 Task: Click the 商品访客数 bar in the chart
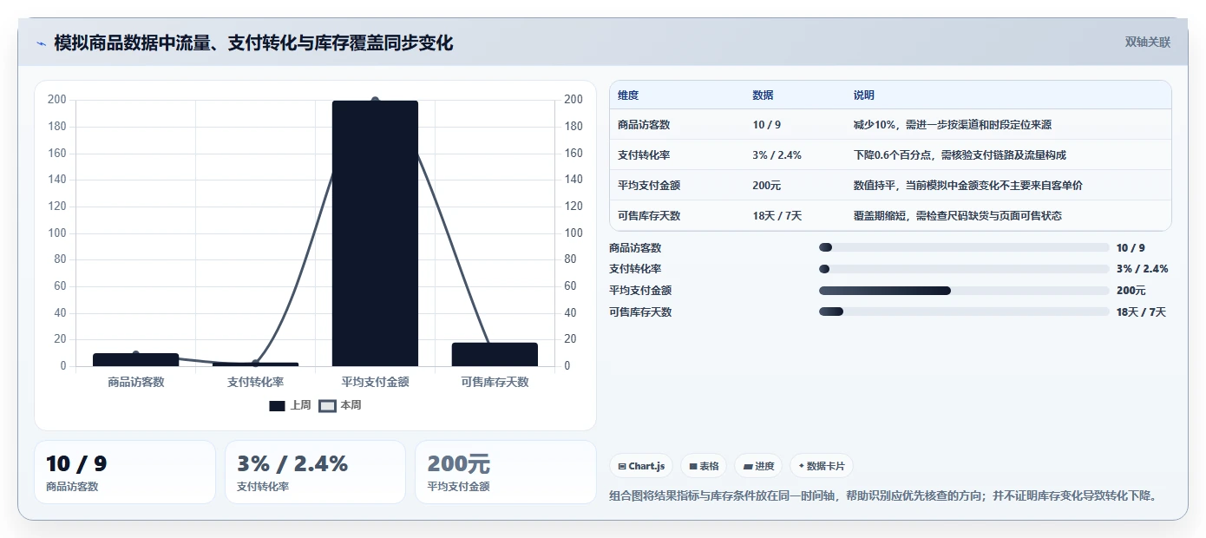click(x=135, y=359)
